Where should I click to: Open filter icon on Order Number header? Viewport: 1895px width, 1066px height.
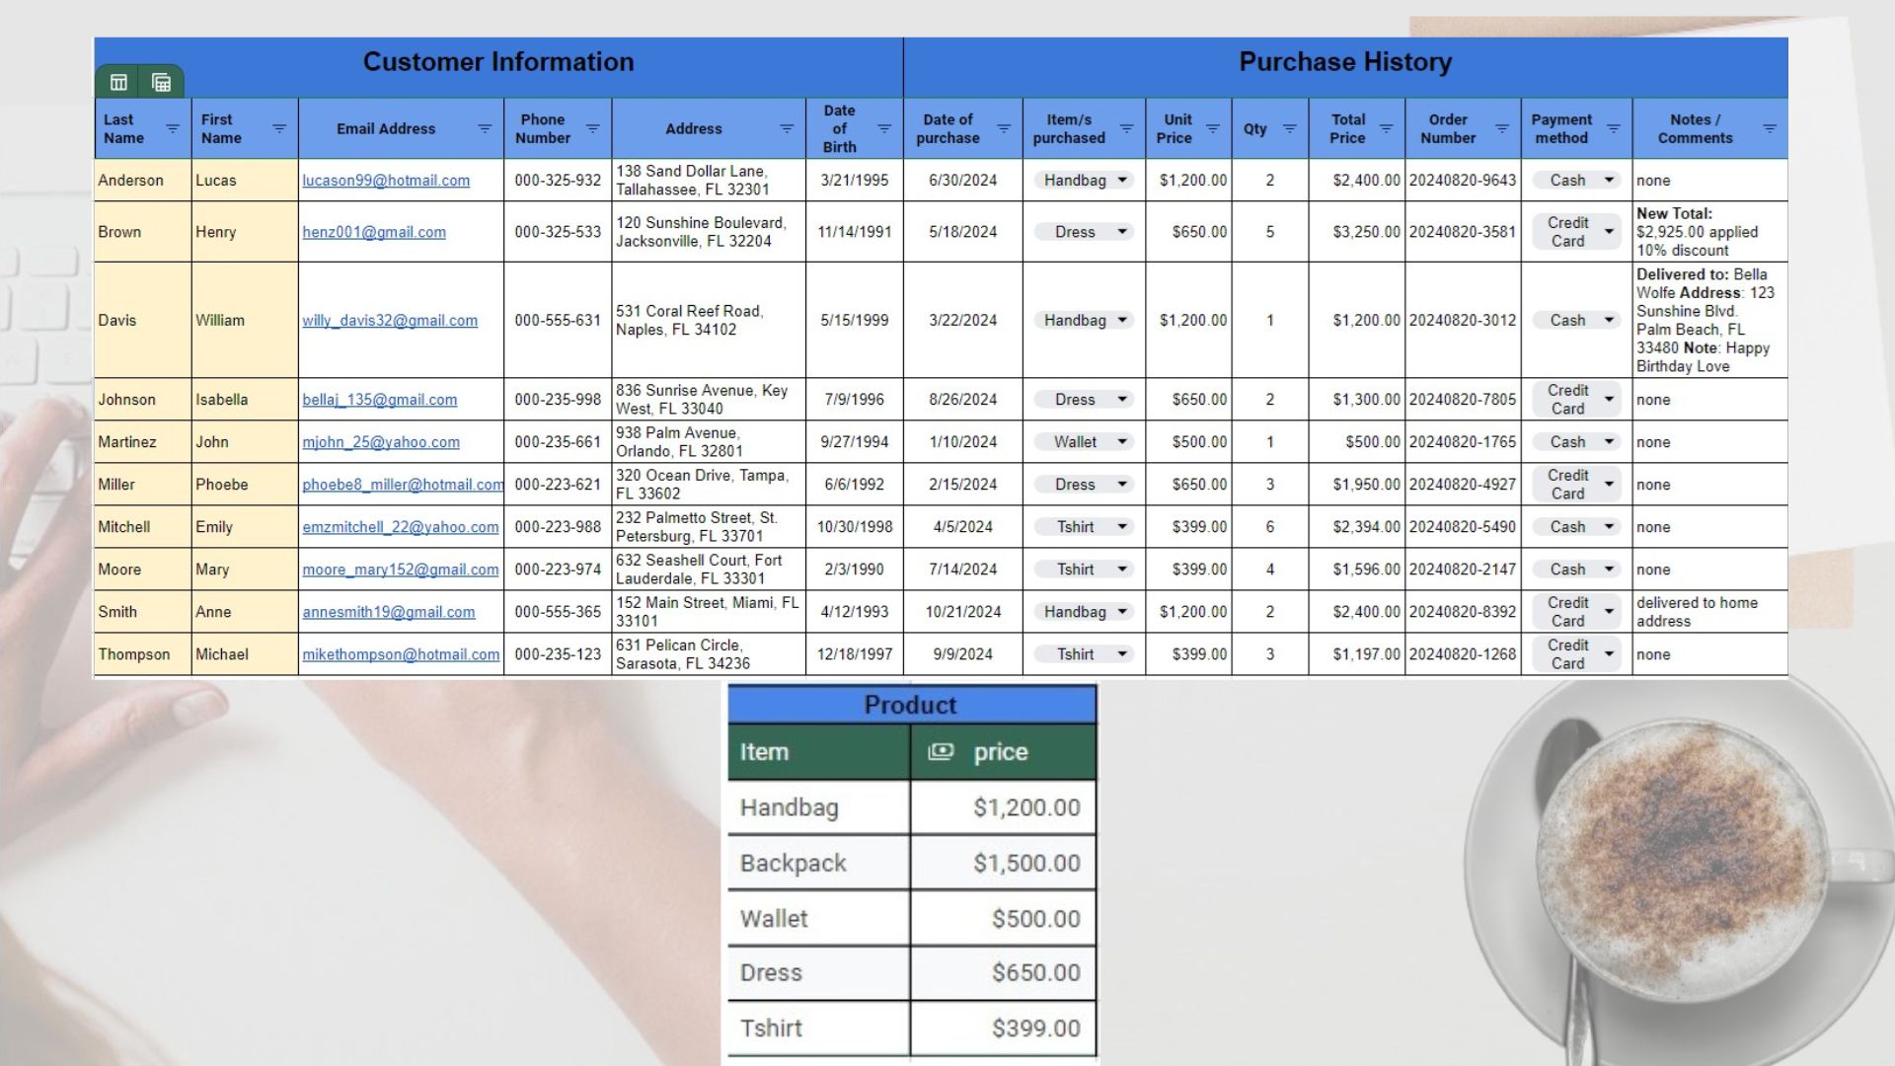tap(1502, 129)
